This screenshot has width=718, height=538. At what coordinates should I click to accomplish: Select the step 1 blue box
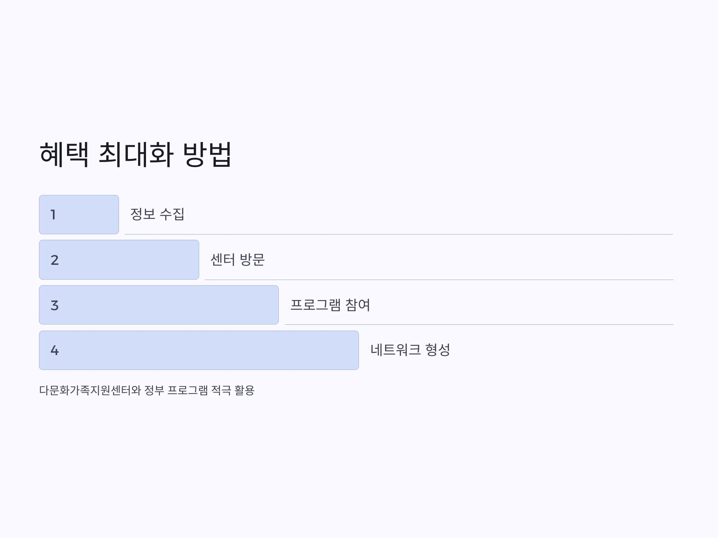(79, 215)
